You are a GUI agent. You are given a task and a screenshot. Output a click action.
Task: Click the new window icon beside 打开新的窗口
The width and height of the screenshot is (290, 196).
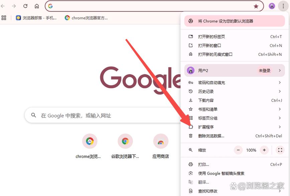coord(191,45)
